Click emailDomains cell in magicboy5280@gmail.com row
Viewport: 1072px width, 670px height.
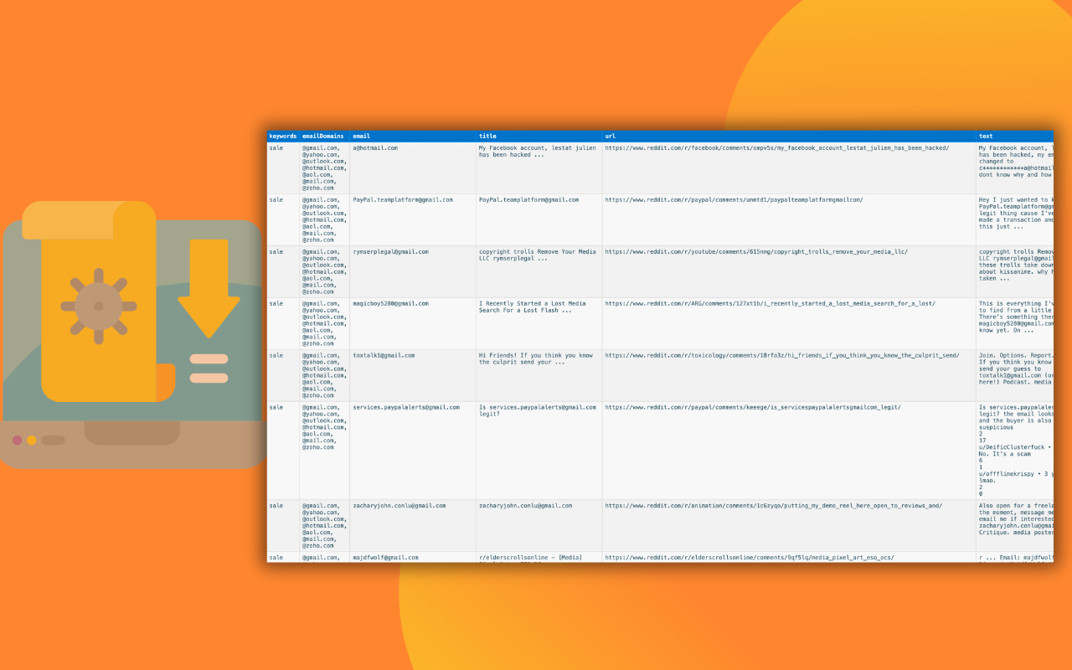point(324,324)
